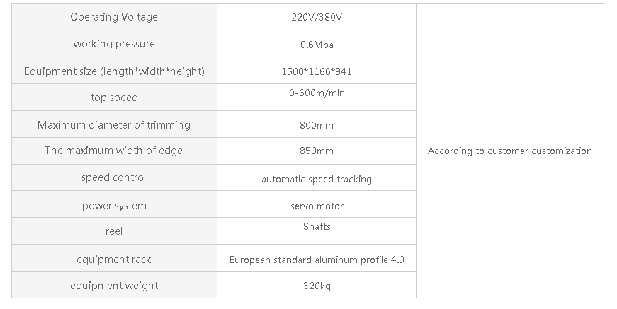Click the speed control label

(114, 177)
